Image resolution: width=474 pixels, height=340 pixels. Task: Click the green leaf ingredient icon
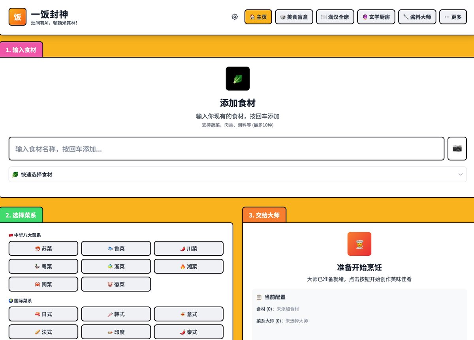point(237,78)
